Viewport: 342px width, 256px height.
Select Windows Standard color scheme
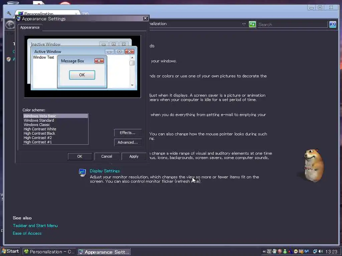tap(56, 120)
